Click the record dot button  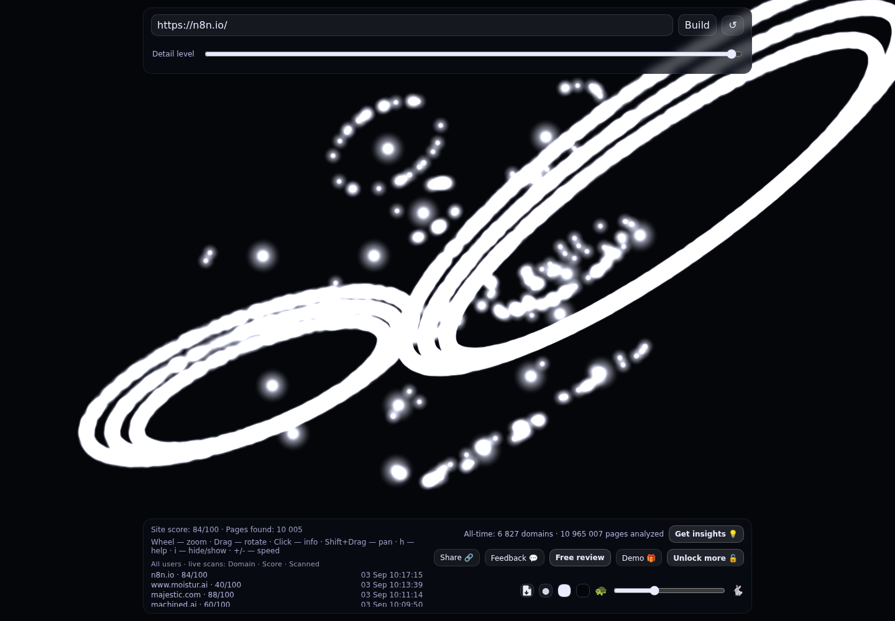(x=546, y=591)
